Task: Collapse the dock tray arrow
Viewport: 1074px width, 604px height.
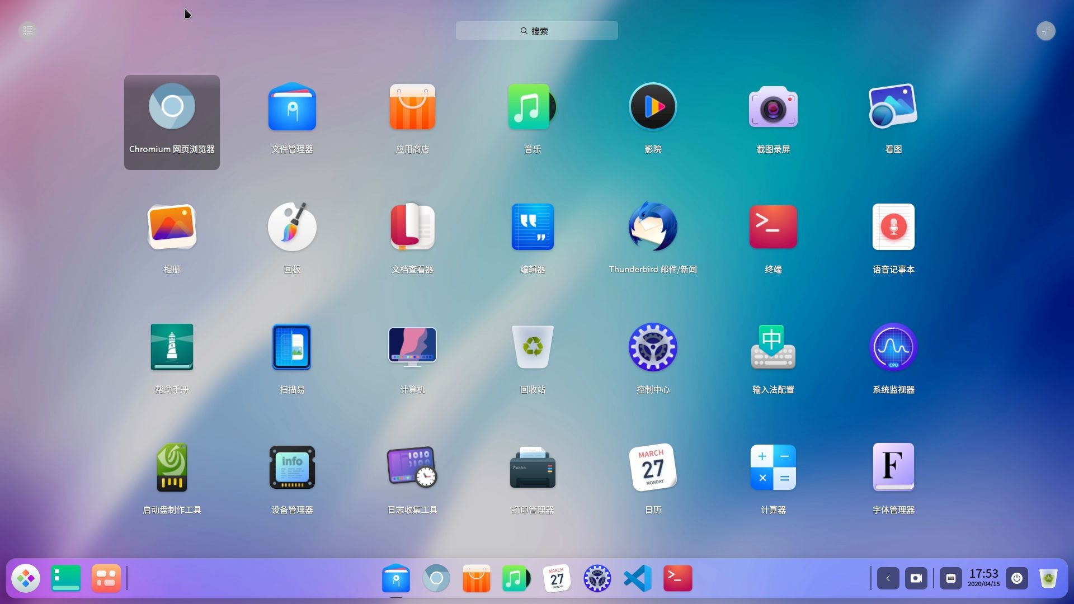Action: [x=888, y=578]
